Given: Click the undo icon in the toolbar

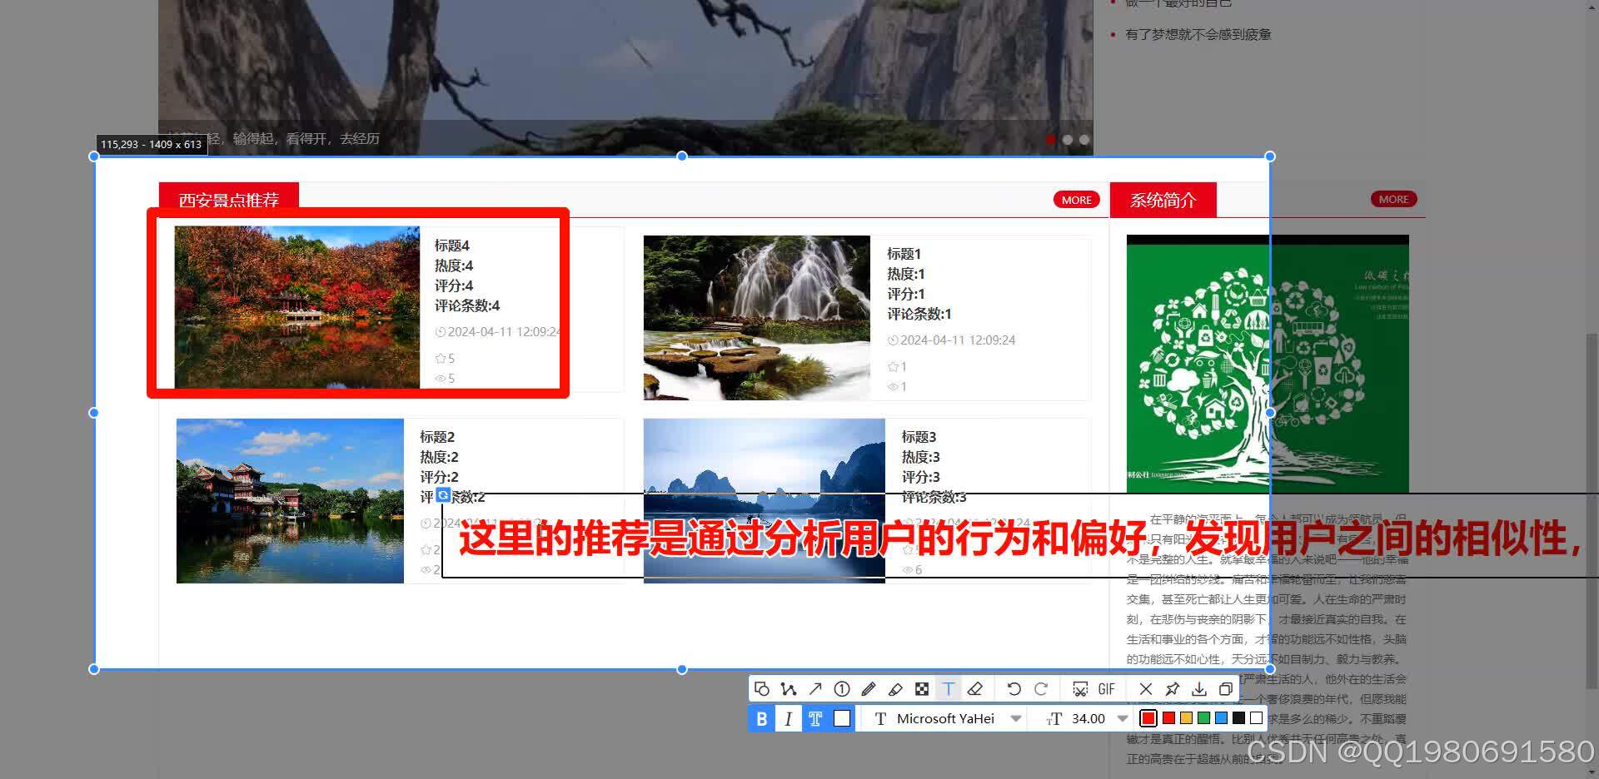Looking at the screenshot, I should pos(1014,688).
